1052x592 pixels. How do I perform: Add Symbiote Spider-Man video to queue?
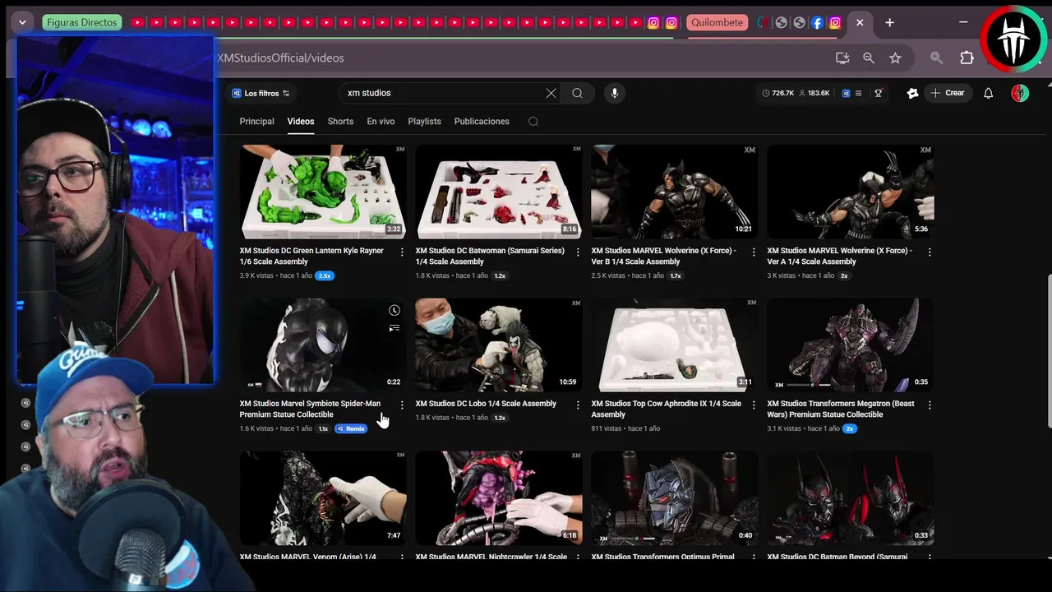click(x=394, y=328)
